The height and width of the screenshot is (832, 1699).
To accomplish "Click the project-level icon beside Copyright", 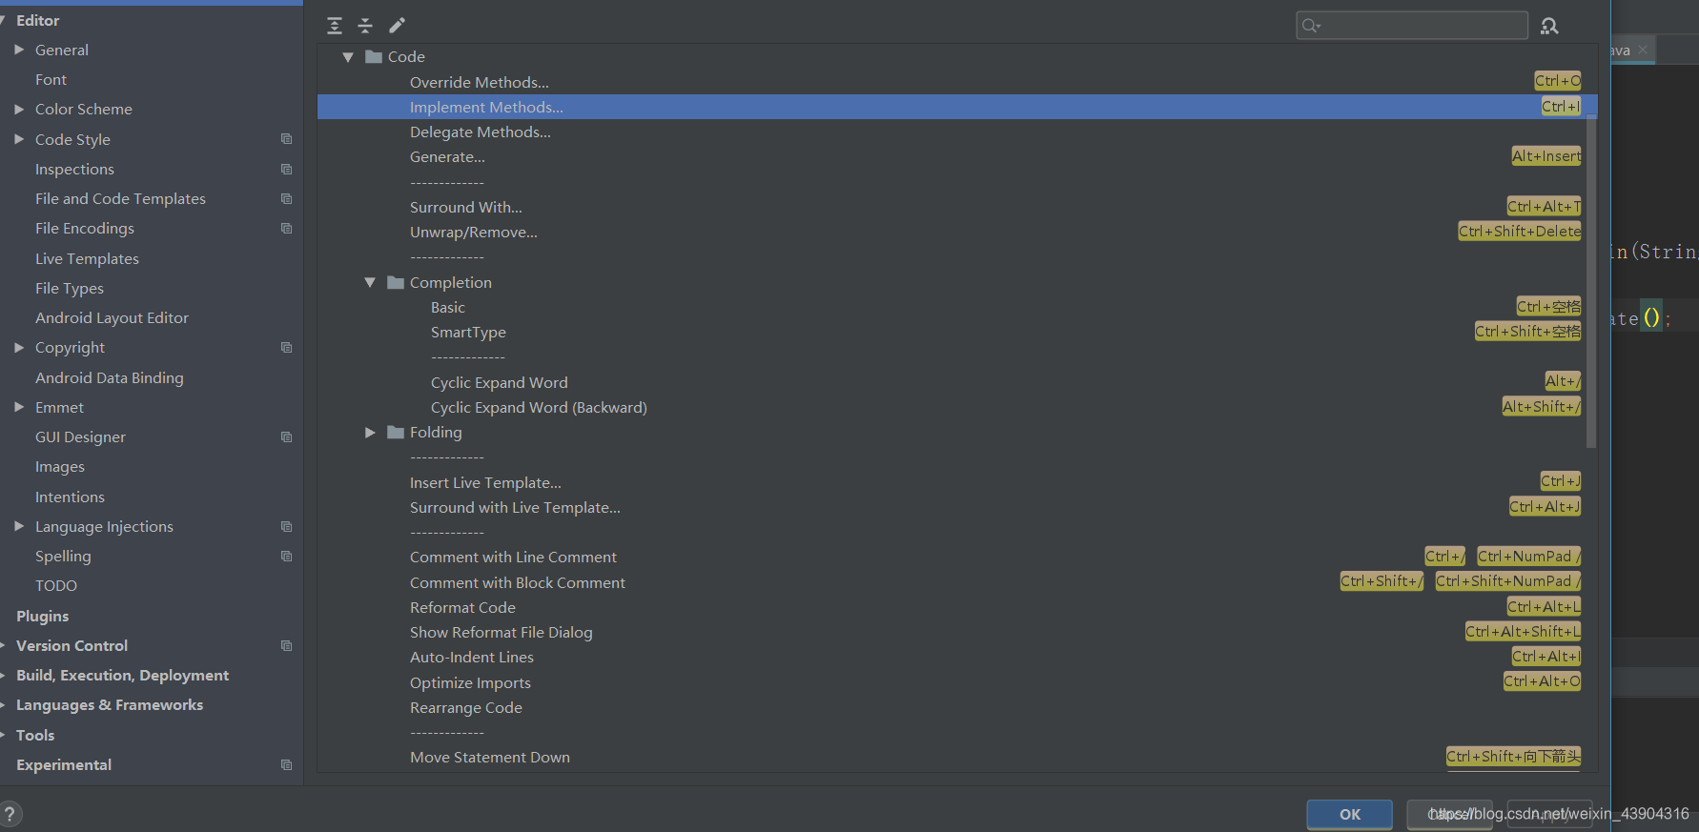I will coord(286,347).
